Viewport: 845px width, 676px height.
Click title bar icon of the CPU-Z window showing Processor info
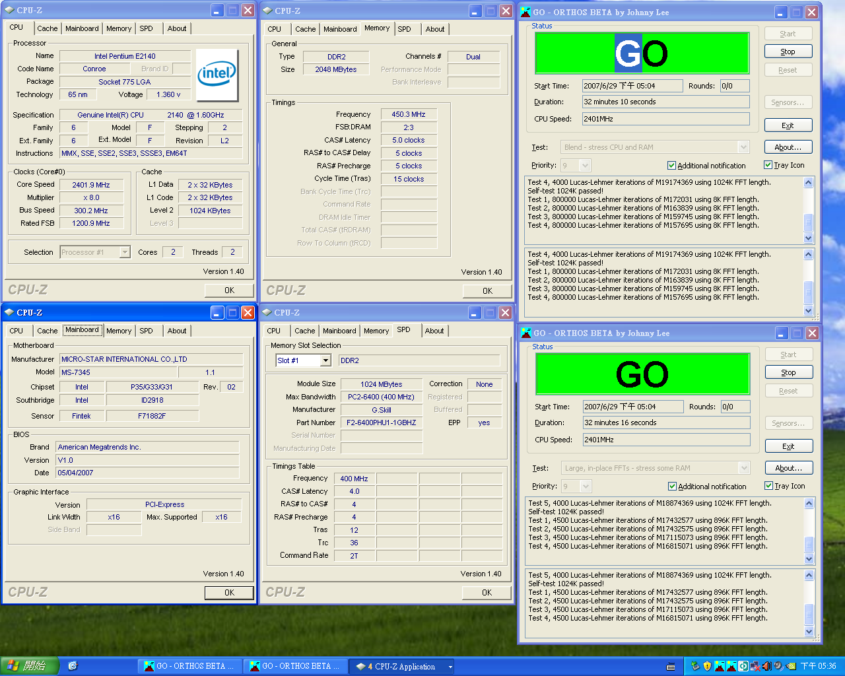(10, 11)
